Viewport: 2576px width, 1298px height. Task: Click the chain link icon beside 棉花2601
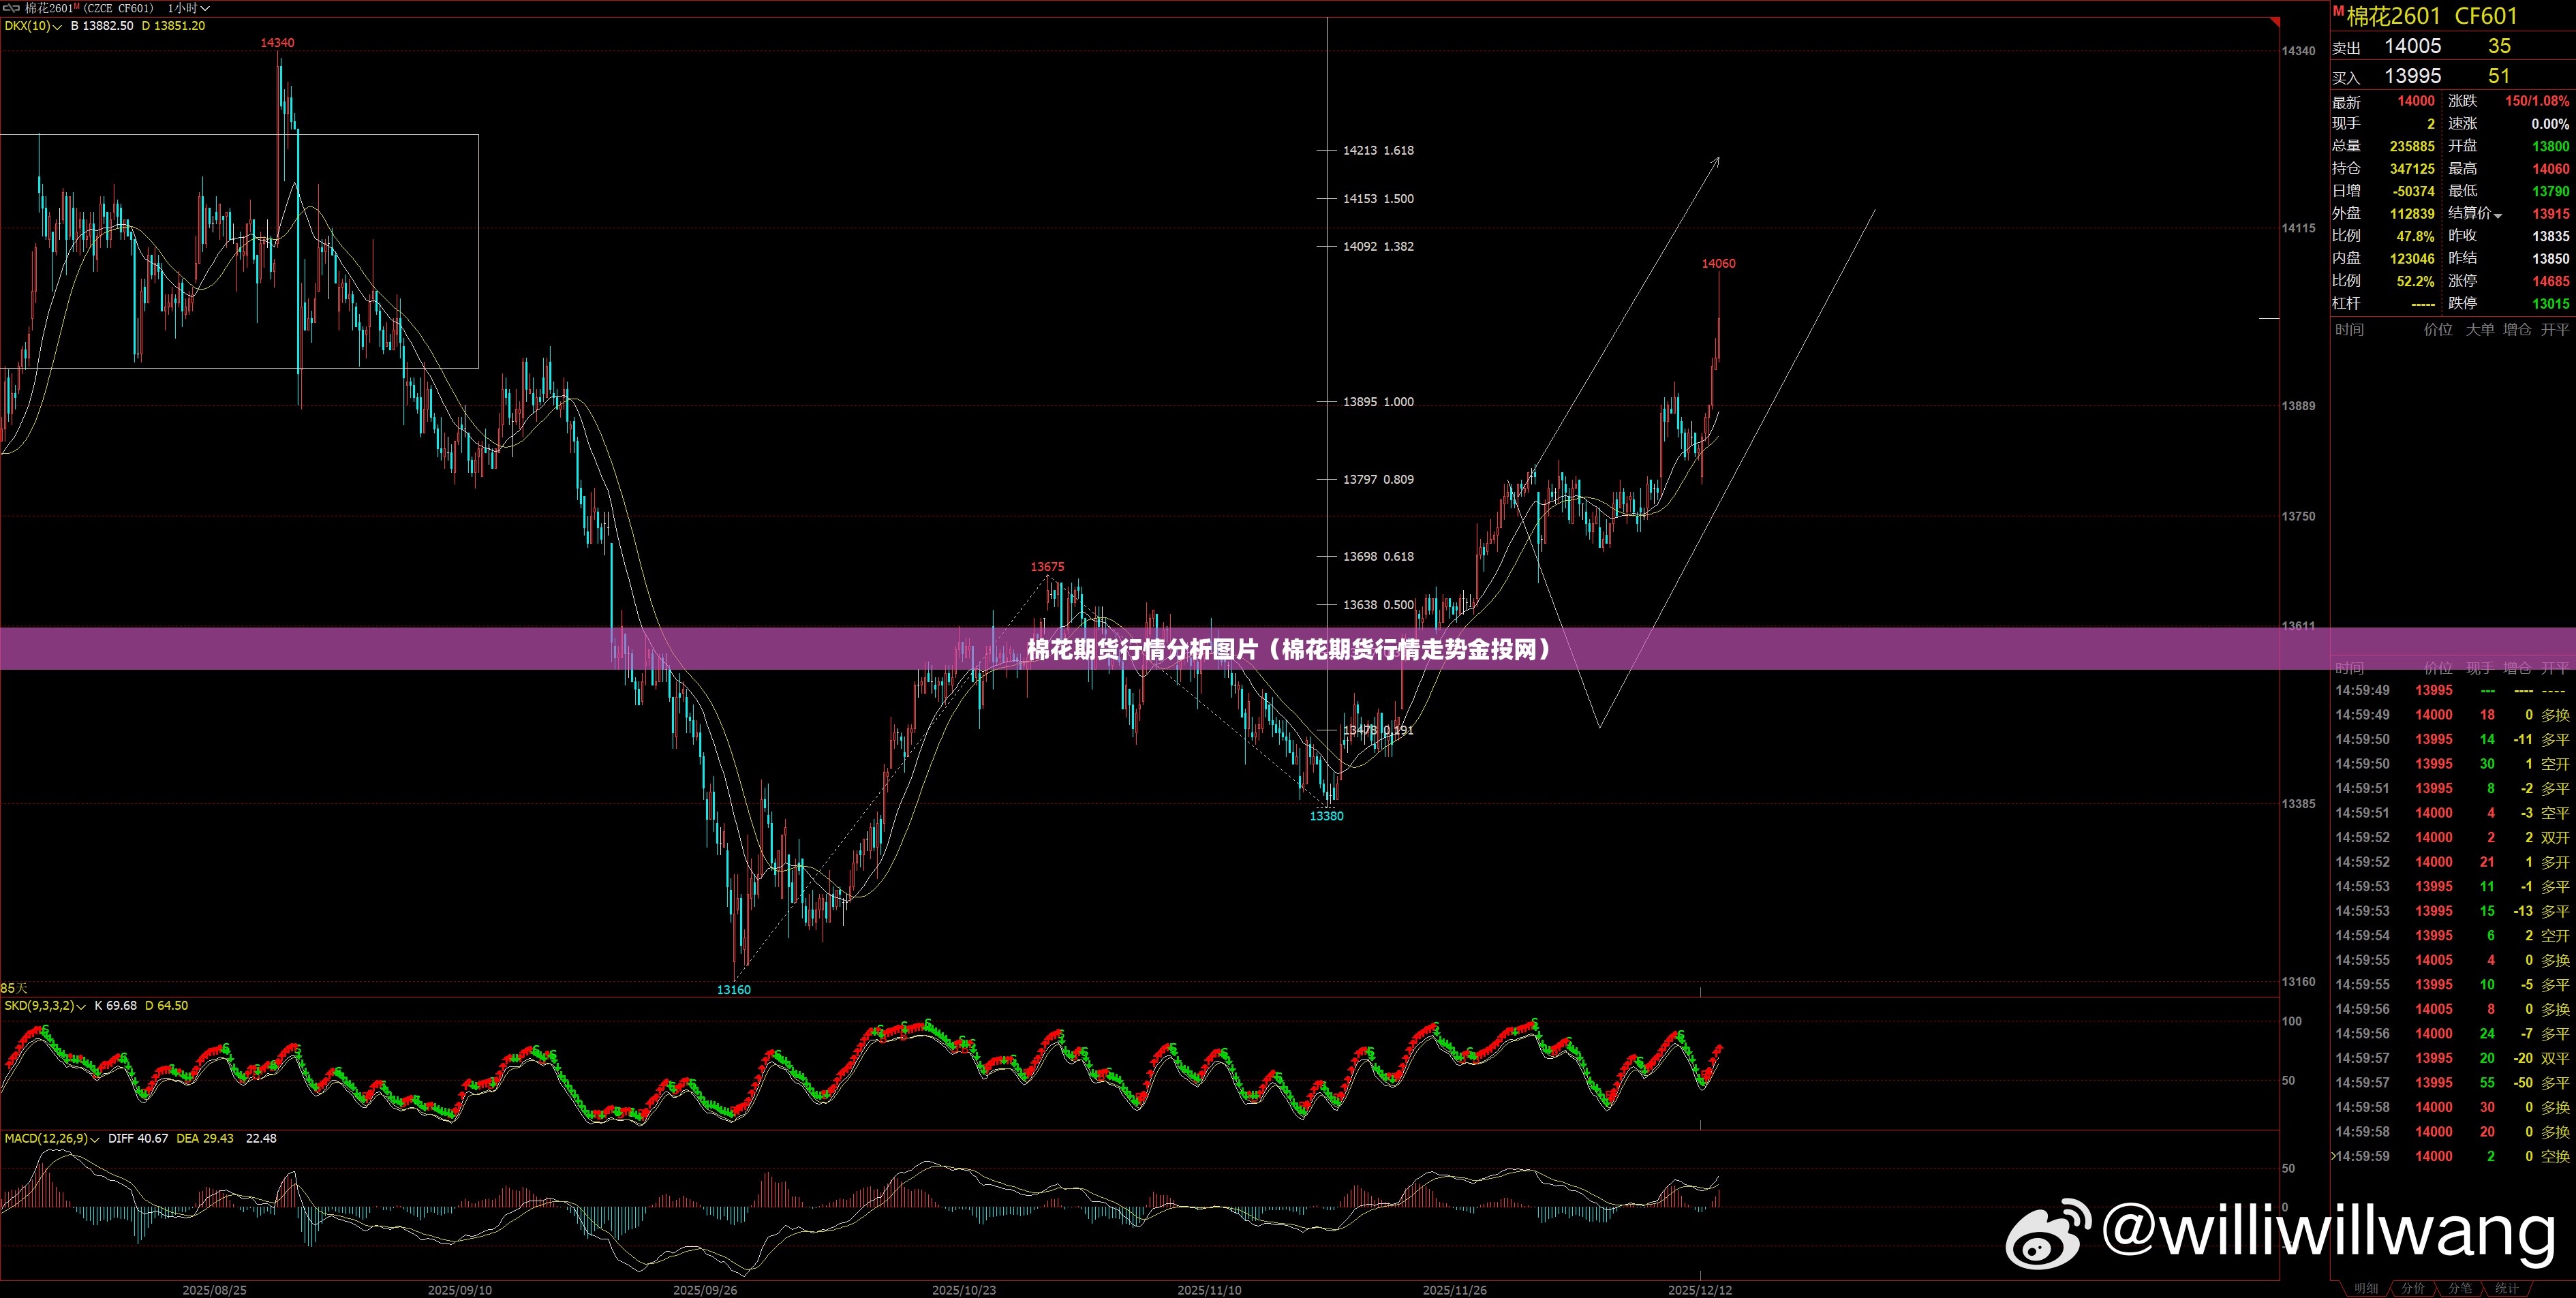12,8
